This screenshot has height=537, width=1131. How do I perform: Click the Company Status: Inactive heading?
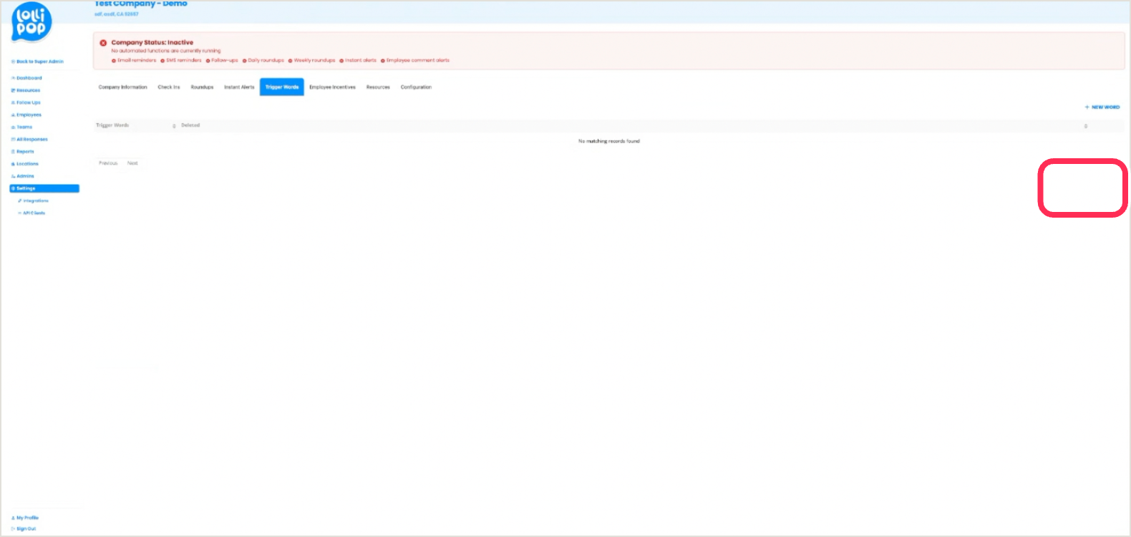tap(152, 42)
